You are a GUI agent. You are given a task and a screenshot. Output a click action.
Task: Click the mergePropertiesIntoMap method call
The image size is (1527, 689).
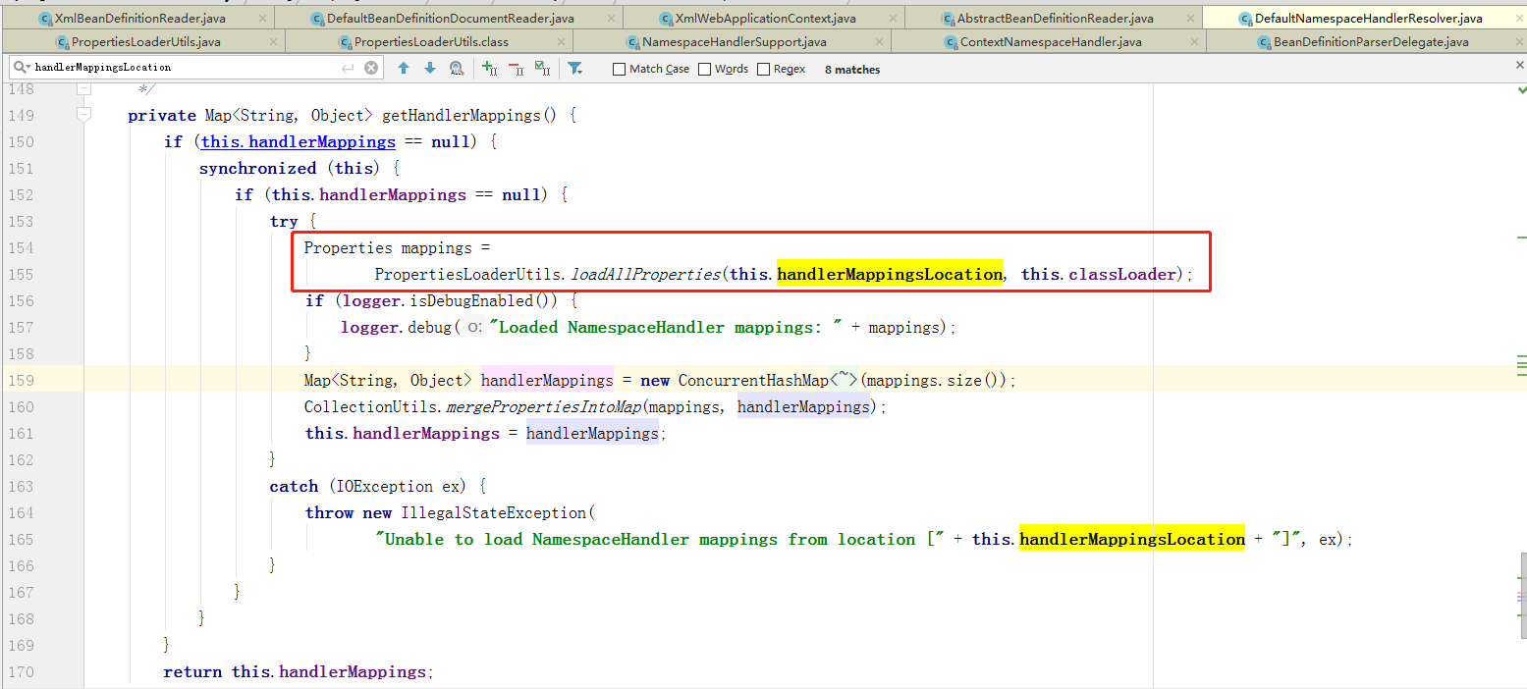(x=544, y=406)
